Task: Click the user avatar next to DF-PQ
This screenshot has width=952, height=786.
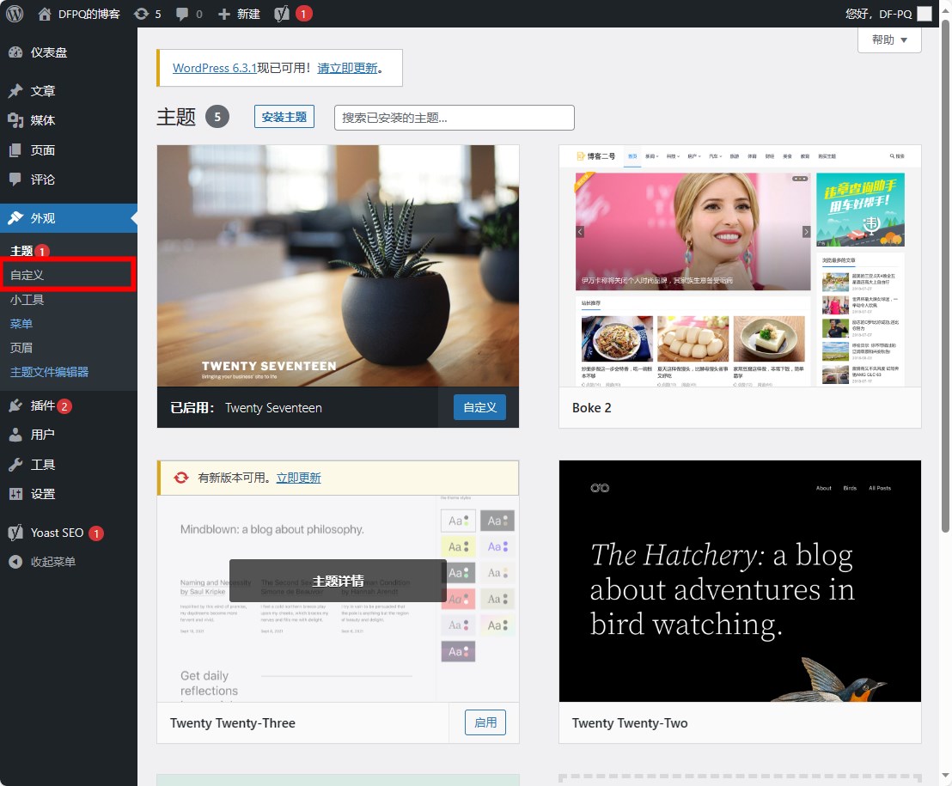Action: 924,14
